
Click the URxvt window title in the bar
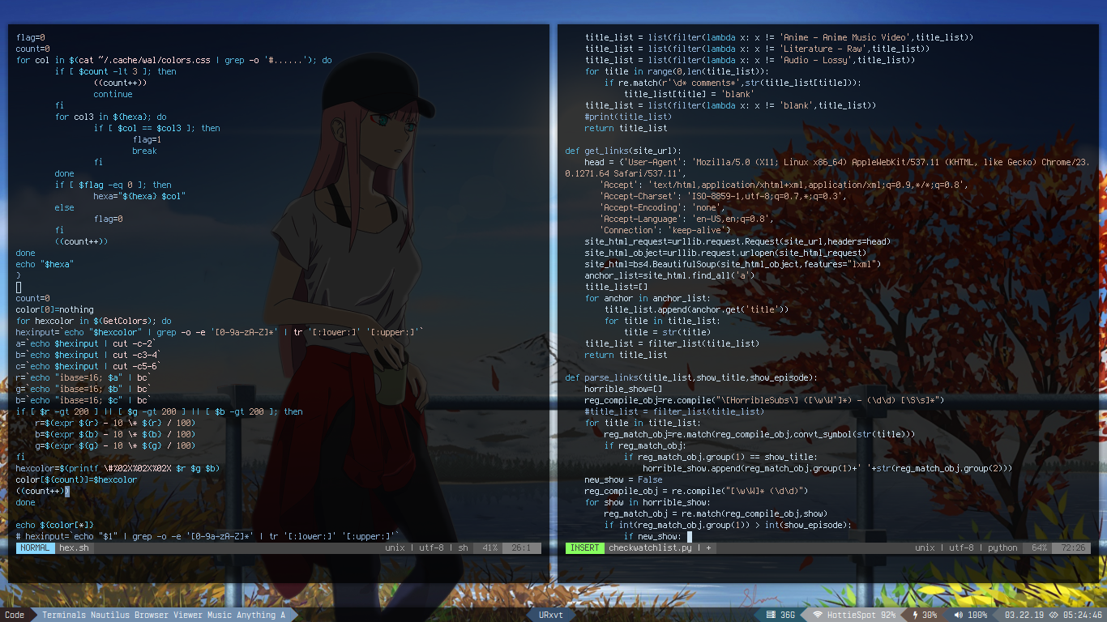click(x=551, y=615)
